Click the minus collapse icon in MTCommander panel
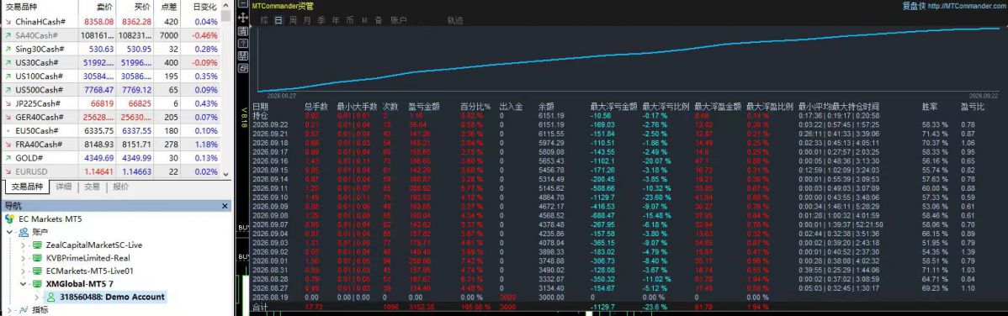1008x316 pixels. [x=242, y=4]
